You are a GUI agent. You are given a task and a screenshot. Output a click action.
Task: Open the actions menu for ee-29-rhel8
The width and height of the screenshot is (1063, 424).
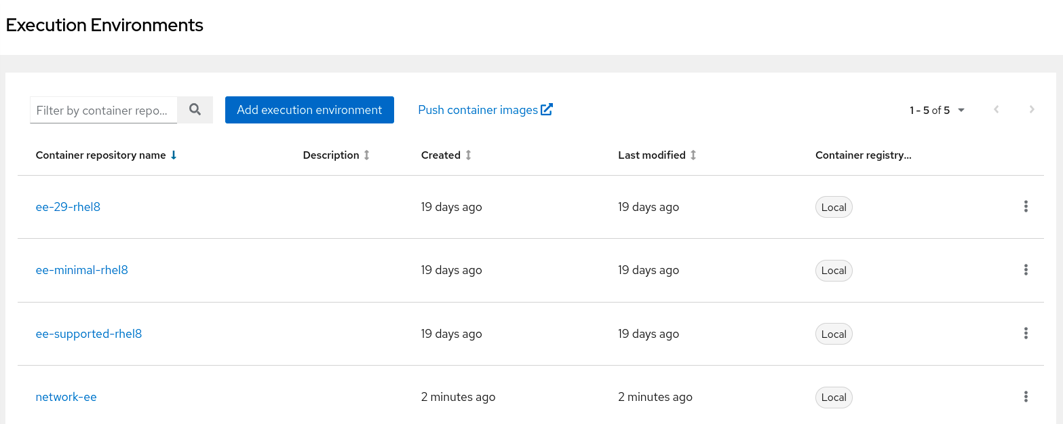pyautogui.click(x=1026, y=206)
